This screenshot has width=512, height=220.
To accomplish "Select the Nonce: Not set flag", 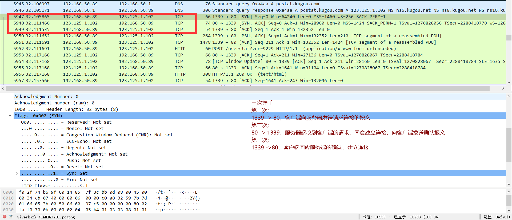I will (62, 128).
